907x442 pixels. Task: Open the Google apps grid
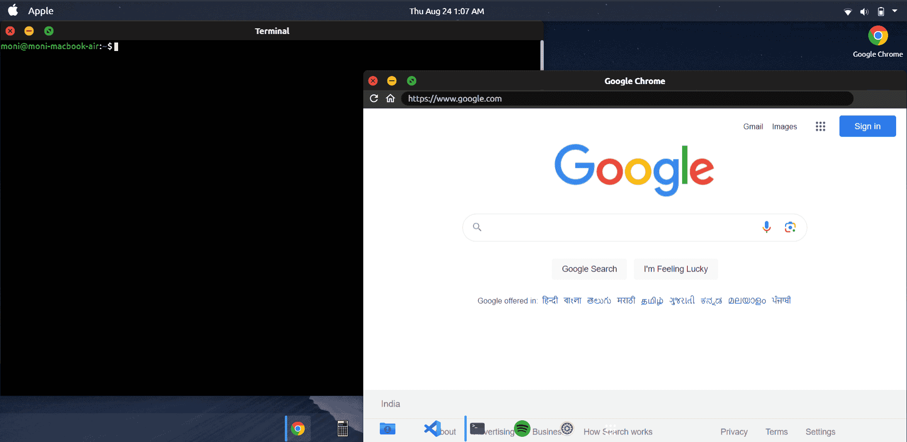pos(821,127)
